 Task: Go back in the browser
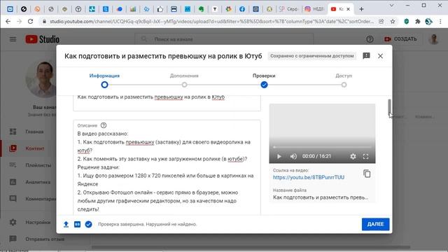pos(8,22)
